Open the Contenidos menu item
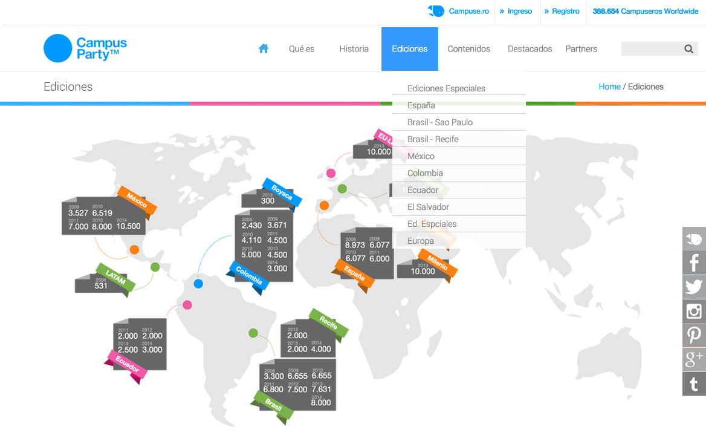The width and height of the screenshot is (706, 435). pos(468,48)
